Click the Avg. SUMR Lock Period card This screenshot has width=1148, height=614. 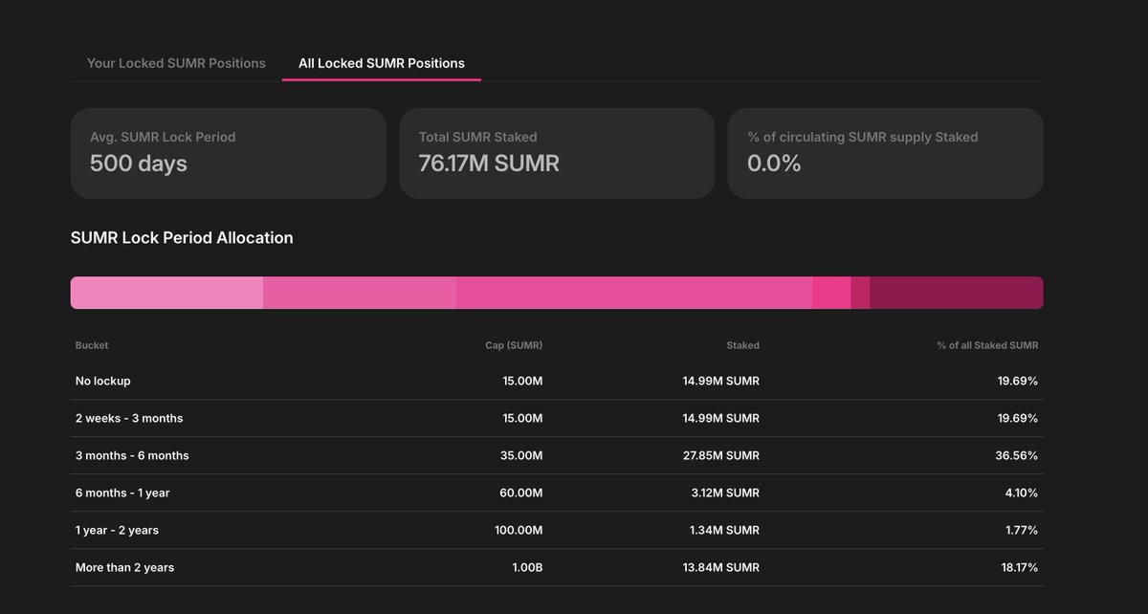(x=229, y=153)
